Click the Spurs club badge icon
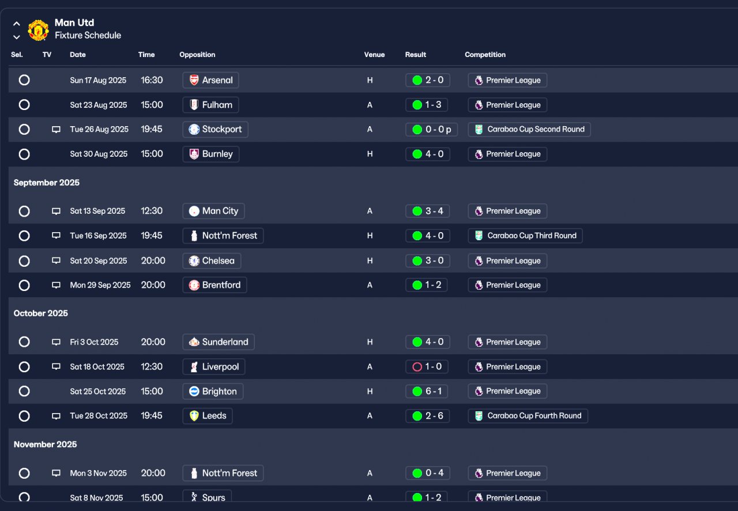 pos(194,498)
